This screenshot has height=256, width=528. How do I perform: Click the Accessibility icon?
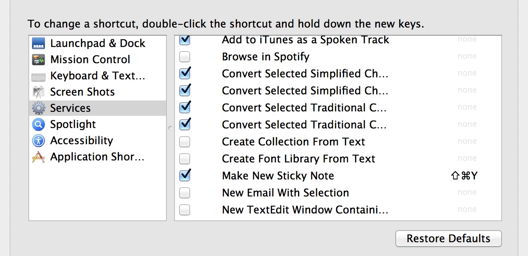[38, 141]
